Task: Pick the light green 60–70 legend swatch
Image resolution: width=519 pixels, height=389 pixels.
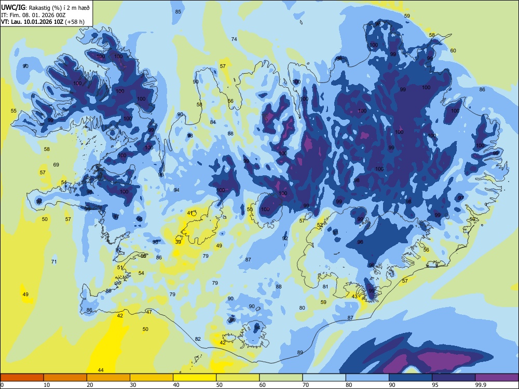Action: click(281, 378)
